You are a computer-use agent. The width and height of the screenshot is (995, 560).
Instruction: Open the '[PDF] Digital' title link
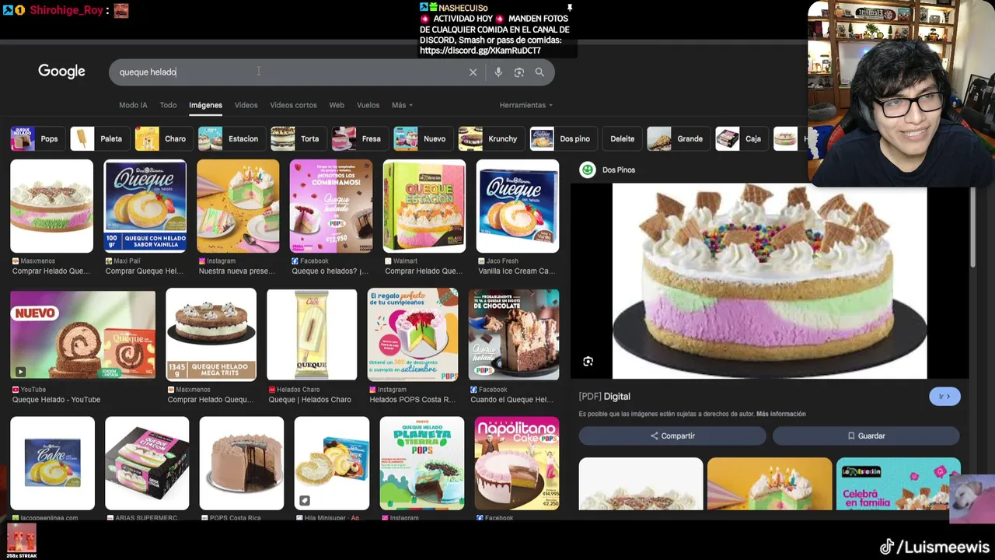(x=604, y=397)
